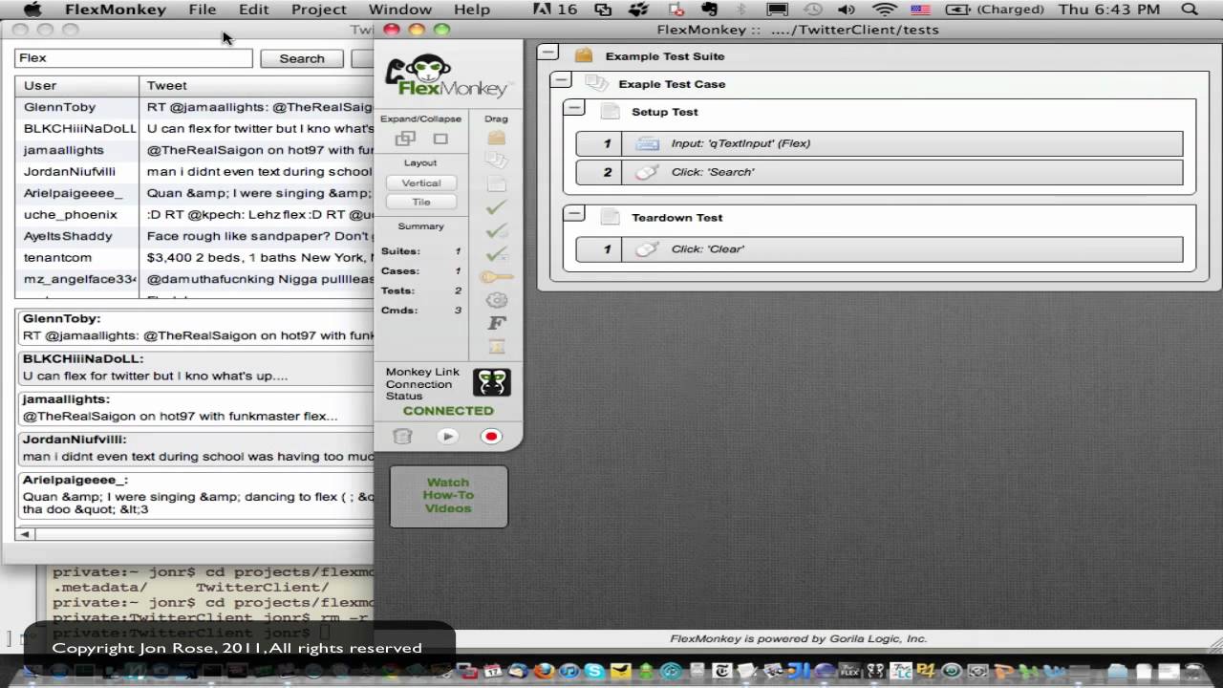Select the key icon in Drag palette
1223x688 pixels.
[496, 277]
